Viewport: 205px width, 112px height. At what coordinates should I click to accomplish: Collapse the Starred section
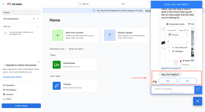tap(38, 26)
